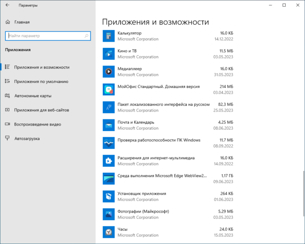
Task: Click the Установщик приложения icon
Action: click(x=108, y=196)
